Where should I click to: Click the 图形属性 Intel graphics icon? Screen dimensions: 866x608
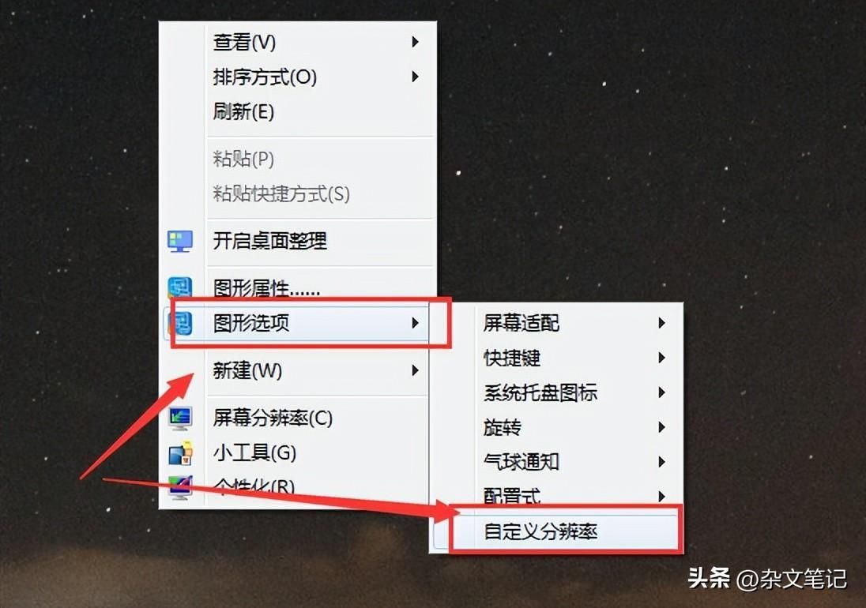click(x=180, y=287)
